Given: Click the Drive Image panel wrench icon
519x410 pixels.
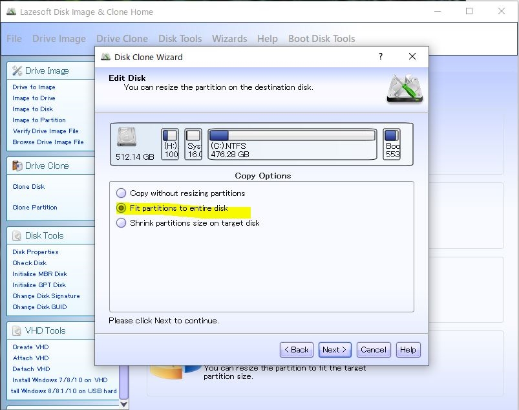Looking at the screenshot, I should [x=17, y=70].
